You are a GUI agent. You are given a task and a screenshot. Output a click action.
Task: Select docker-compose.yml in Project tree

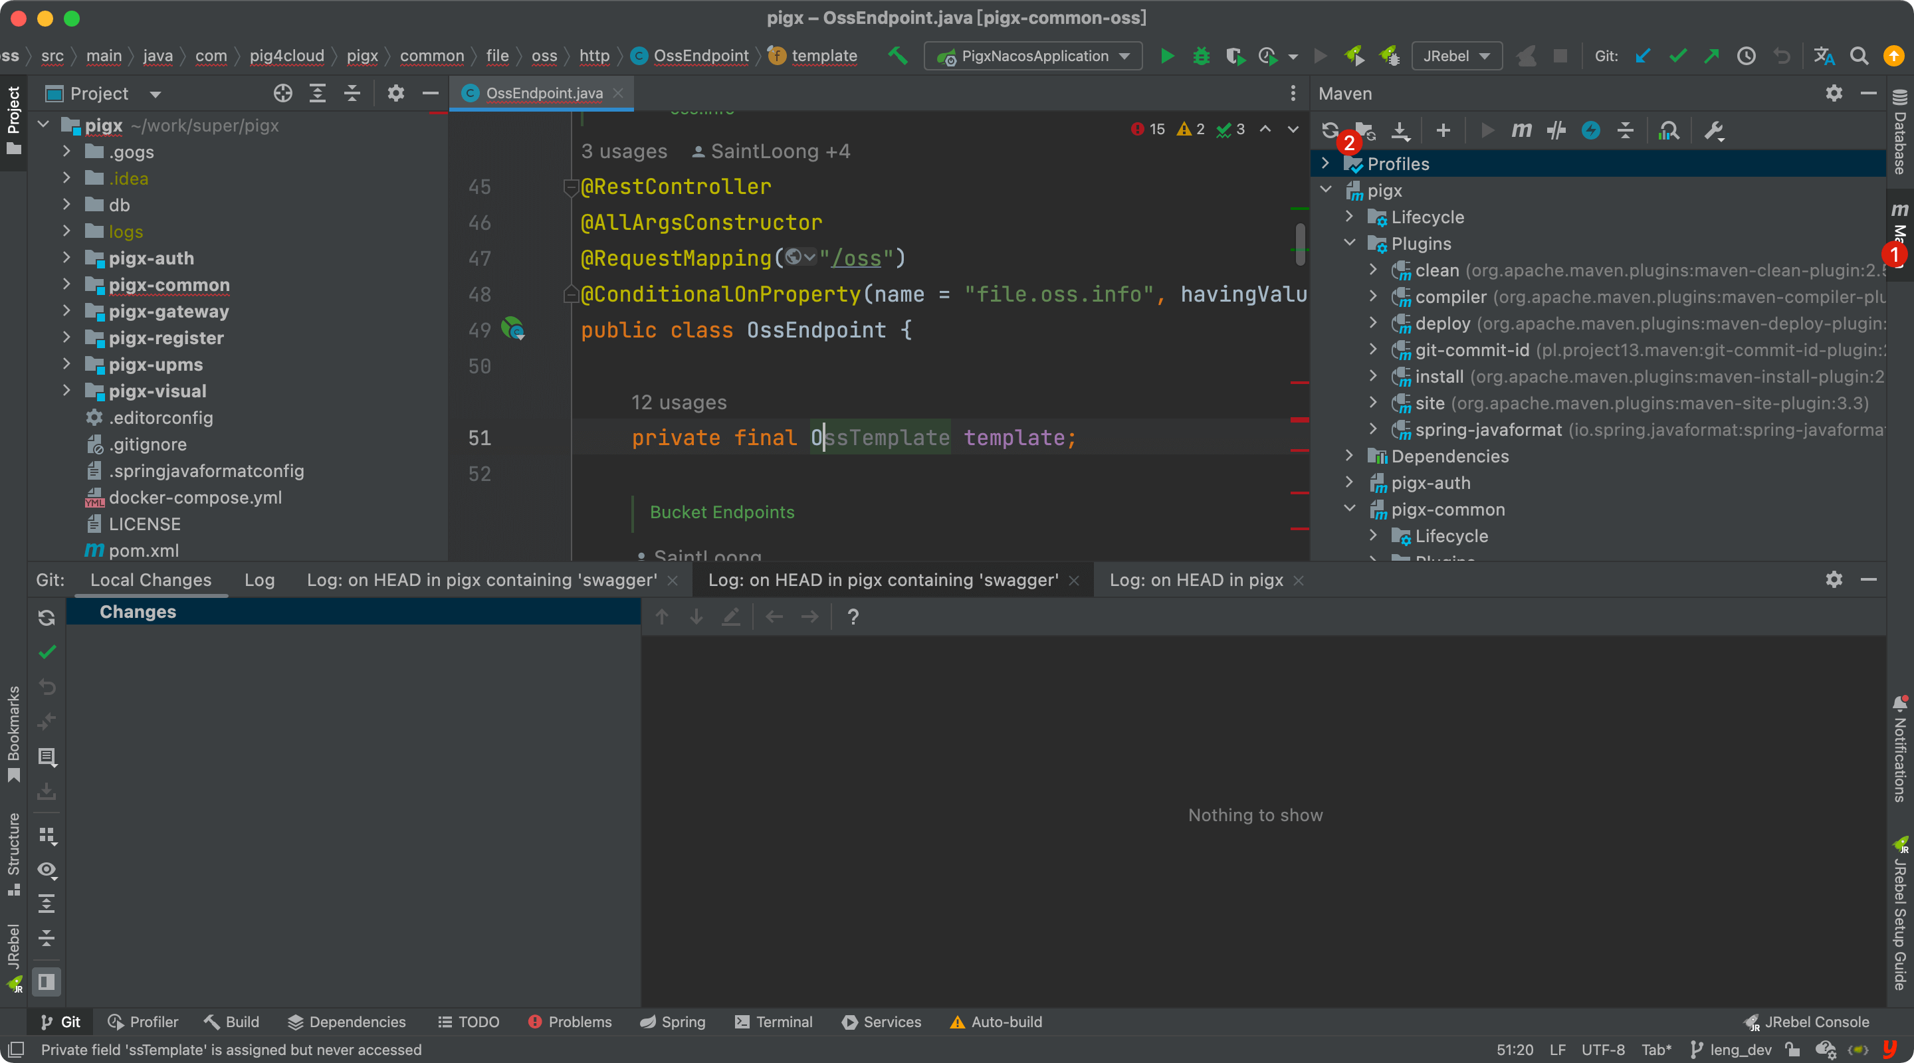[195, 497]
